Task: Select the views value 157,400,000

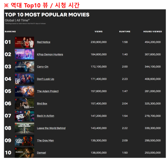Action: 99,104
